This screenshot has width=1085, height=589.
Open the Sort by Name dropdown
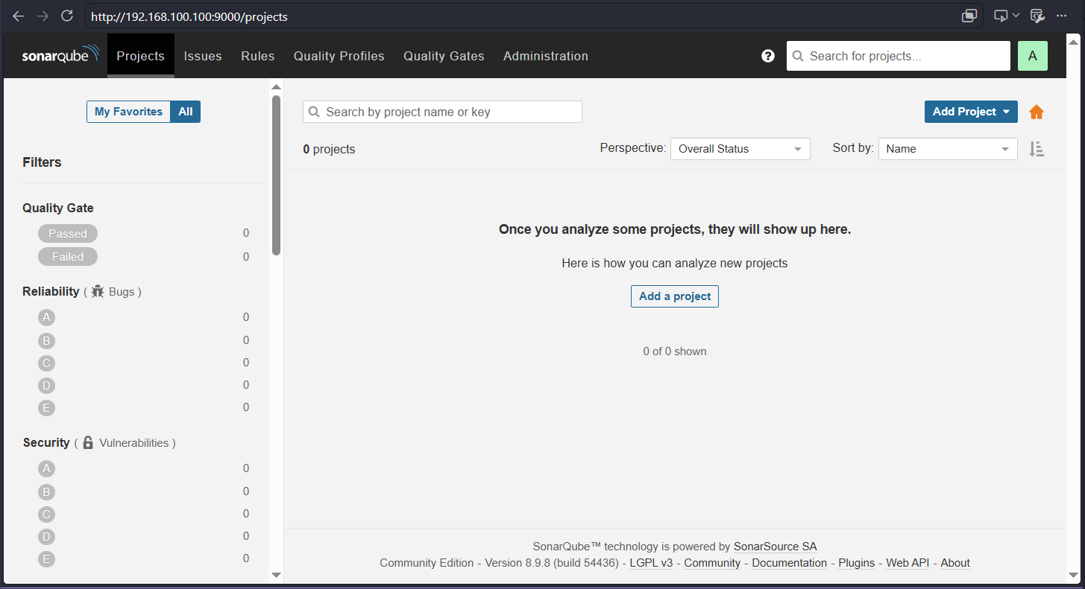pos(948,149)
